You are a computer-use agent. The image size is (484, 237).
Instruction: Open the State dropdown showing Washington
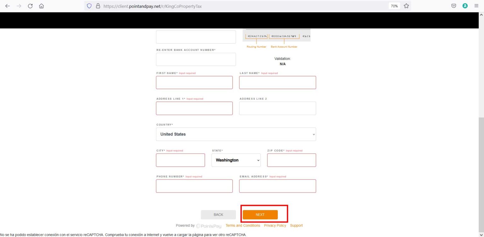coord(236,160)
